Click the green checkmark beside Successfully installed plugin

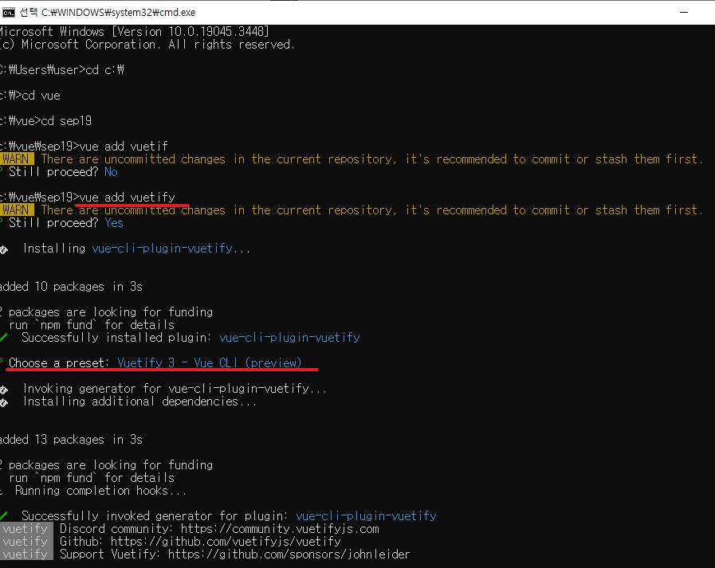pos(4,338)
